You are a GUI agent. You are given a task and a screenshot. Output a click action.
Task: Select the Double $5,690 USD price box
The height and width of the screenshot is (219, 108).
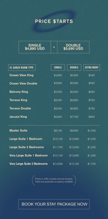coord(73,47)
